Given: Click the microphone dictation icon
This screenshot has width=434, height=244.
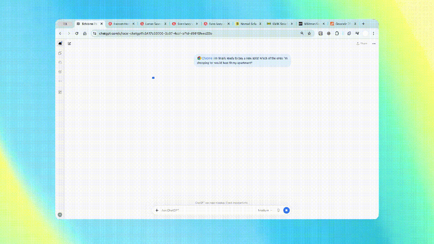Looking at the screenshot, I should 278,210.
